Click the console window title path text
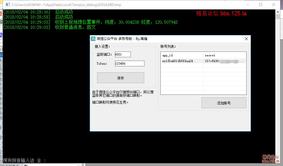Screen dimensions: 283x166 [x=66, y=5]
